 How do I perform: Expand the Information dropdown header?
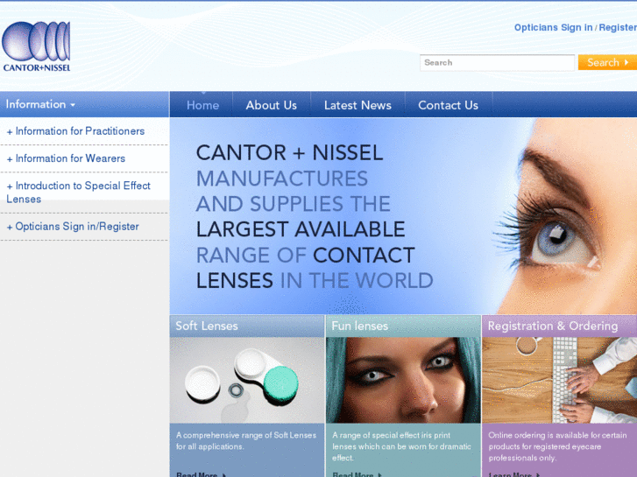pyautogui.click(x=84, y=104)
